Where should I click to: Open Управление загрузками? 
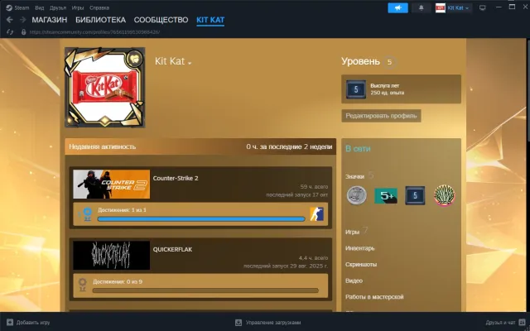point(273,323)
